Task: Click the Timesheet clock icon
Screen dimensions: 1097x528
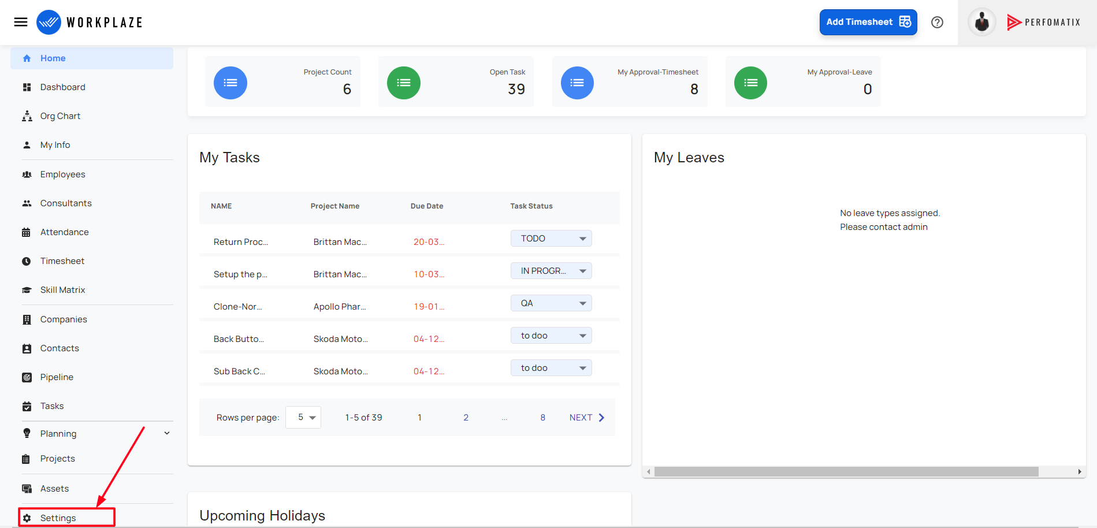Action: click(x=27, y=261)
